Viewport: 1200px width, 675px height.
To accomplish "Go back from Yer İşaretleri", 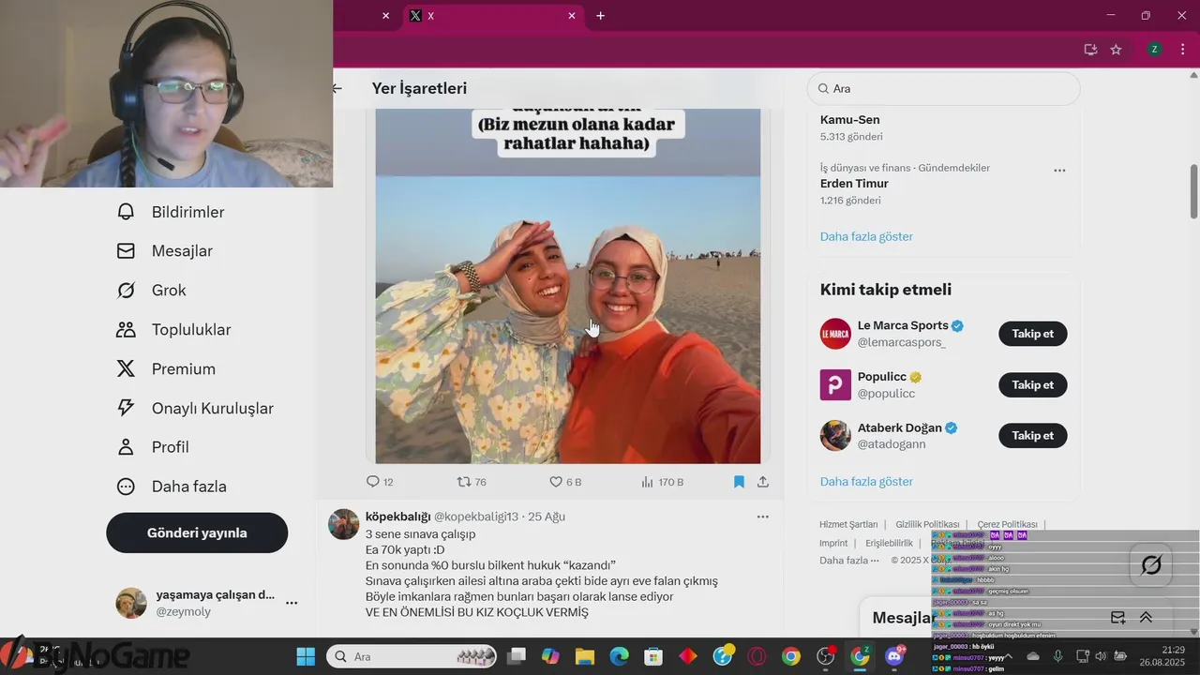I will 337,88.
